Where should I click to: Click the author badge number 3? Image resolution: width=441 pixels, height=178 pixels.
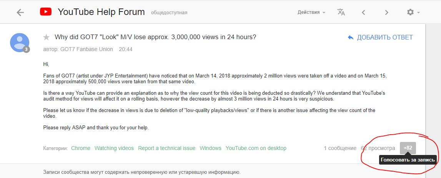point(26,49)
